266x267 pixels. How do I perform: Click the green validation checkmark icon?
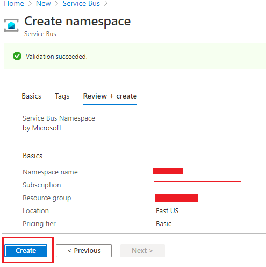click(x=17, y=56)
